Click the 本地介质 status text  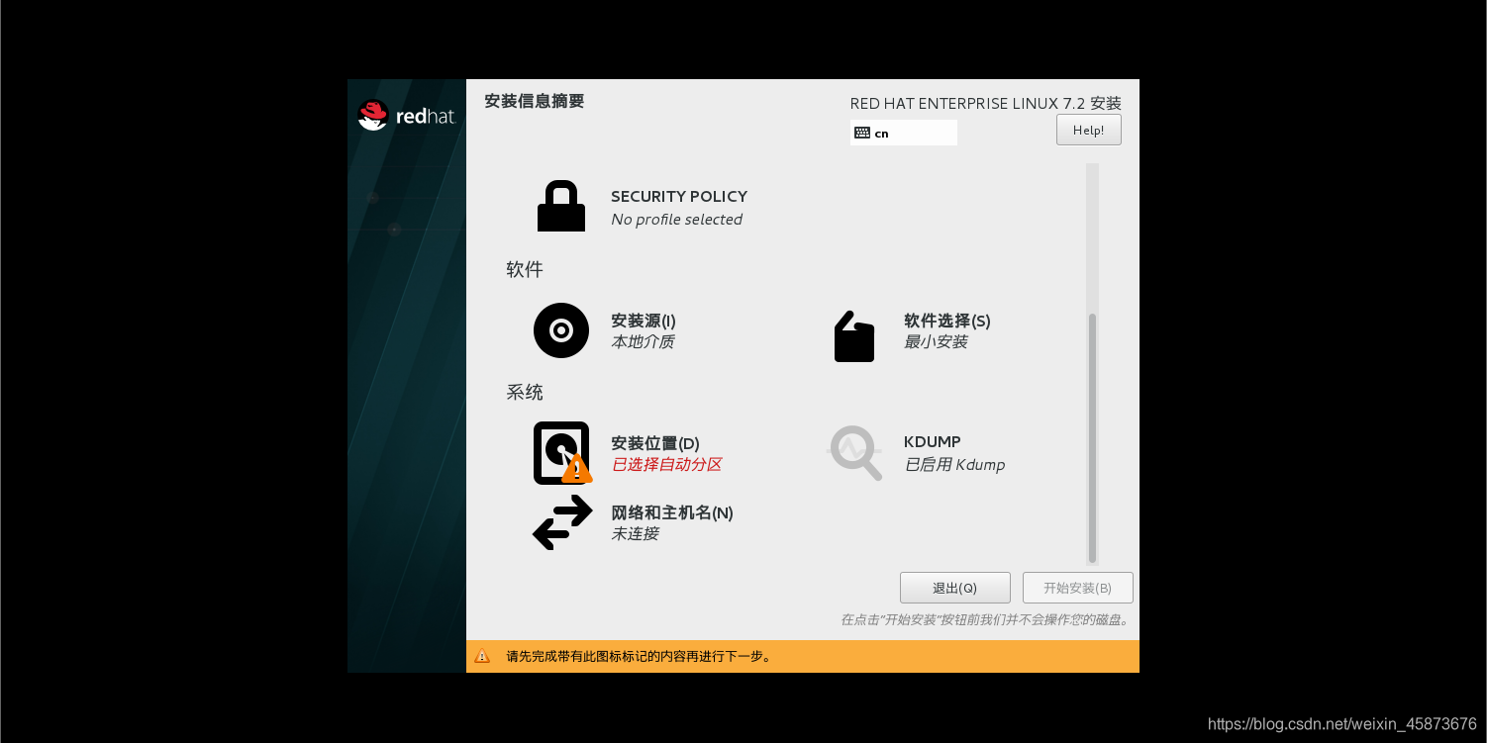click(643, 342)
